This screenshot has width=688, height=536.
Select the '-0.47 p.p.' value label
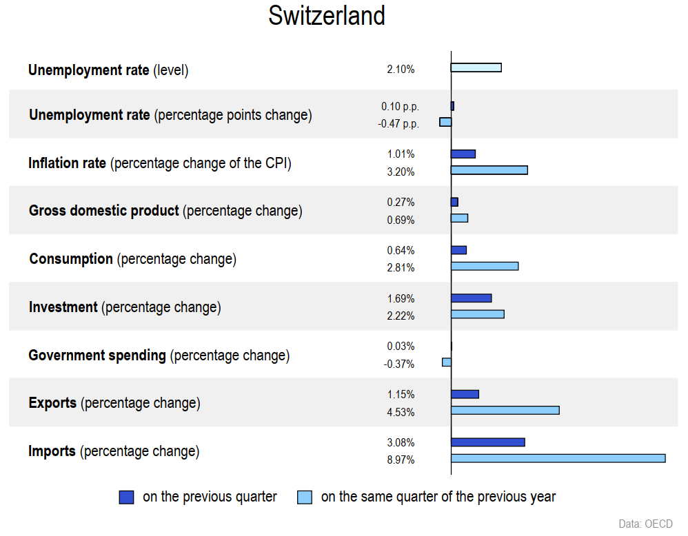coord(398,124)
